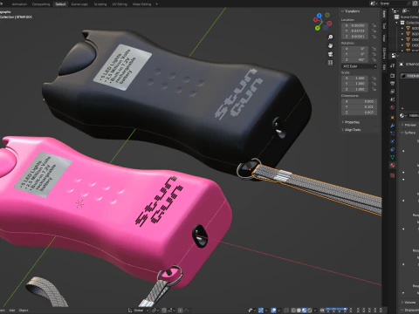Expand the Properties panel in sidebar
419x314 pixels.
point(351,122)
